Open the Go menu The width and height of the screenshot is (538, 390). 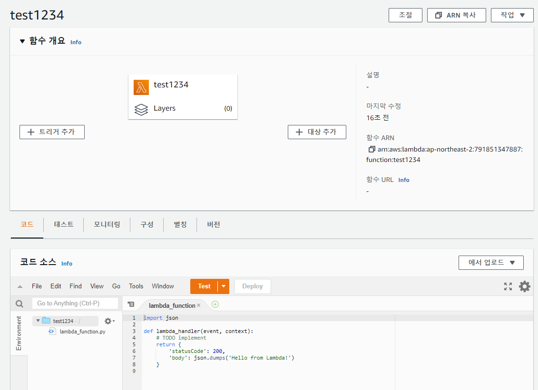[116, 286]
